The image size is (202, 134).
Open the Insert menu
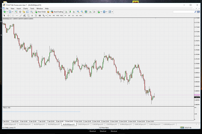point(19,9)
